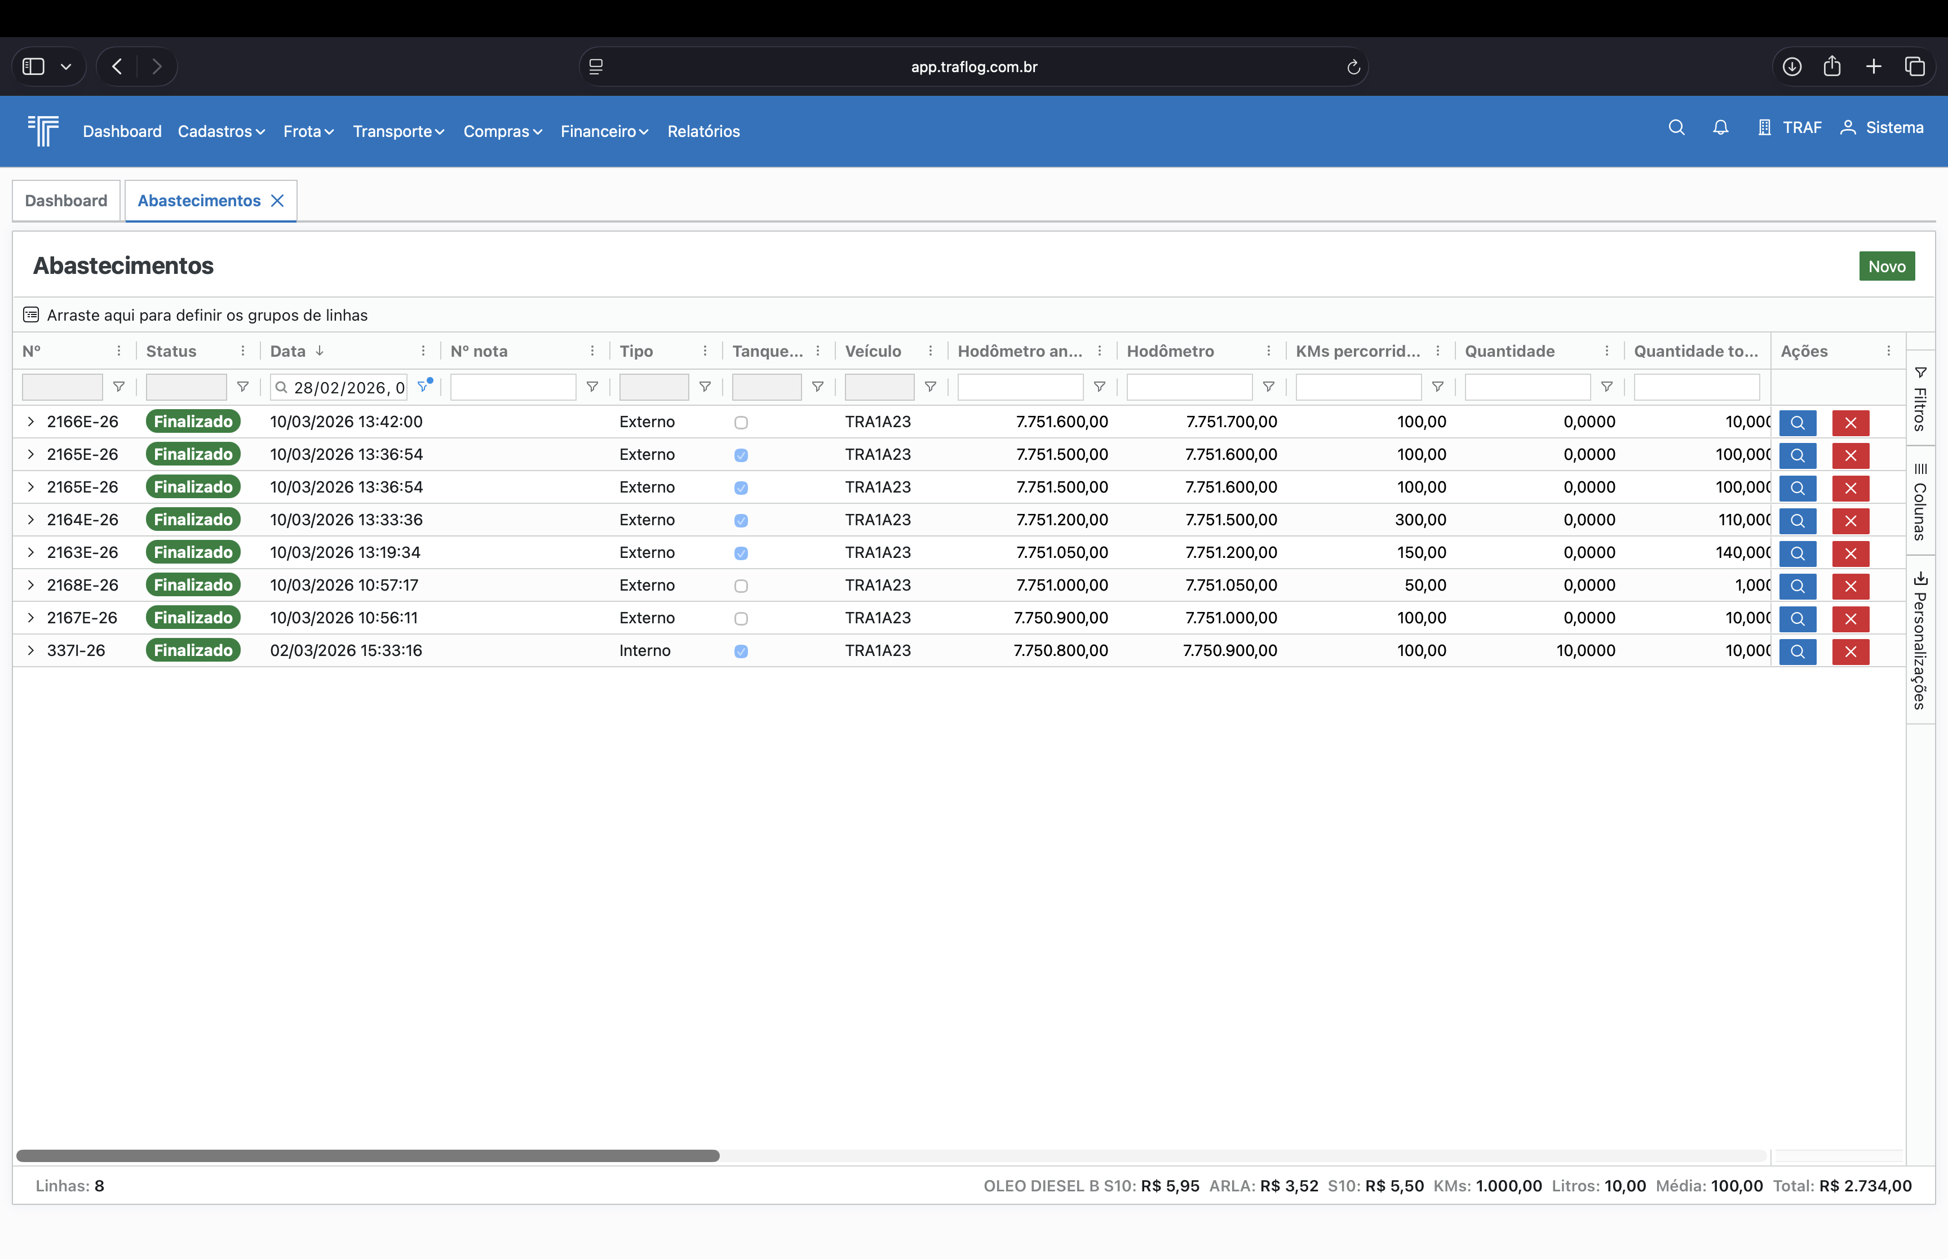Open the active Data column filter icon

[423, 387]
